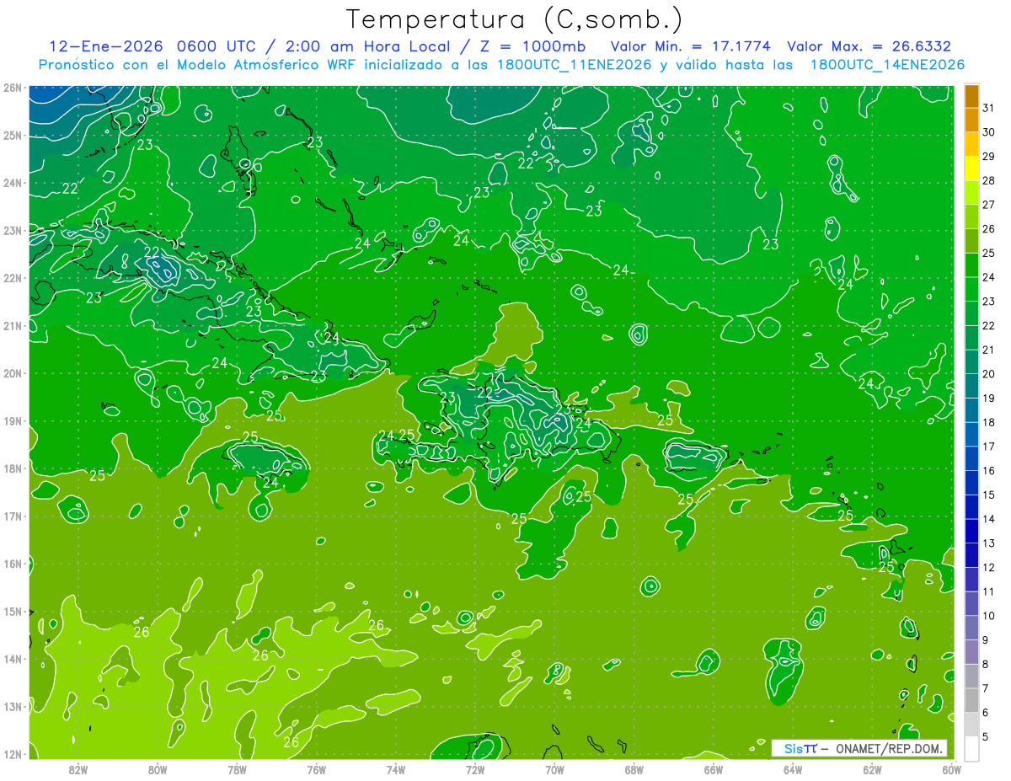Viewport: 1011px width, 781px height.
Task: Click the legend label 13
Action: [988, 543]
